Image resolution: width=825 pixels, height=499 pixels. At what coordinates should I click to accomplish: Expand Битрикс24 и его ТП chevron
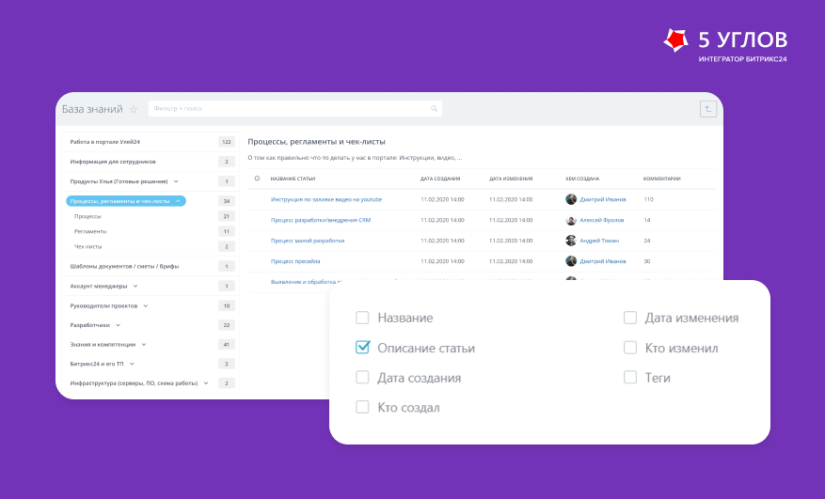point(132,364)
